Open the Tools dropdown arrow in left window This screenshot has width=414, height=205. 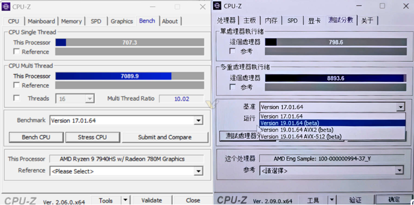point(125,201)
